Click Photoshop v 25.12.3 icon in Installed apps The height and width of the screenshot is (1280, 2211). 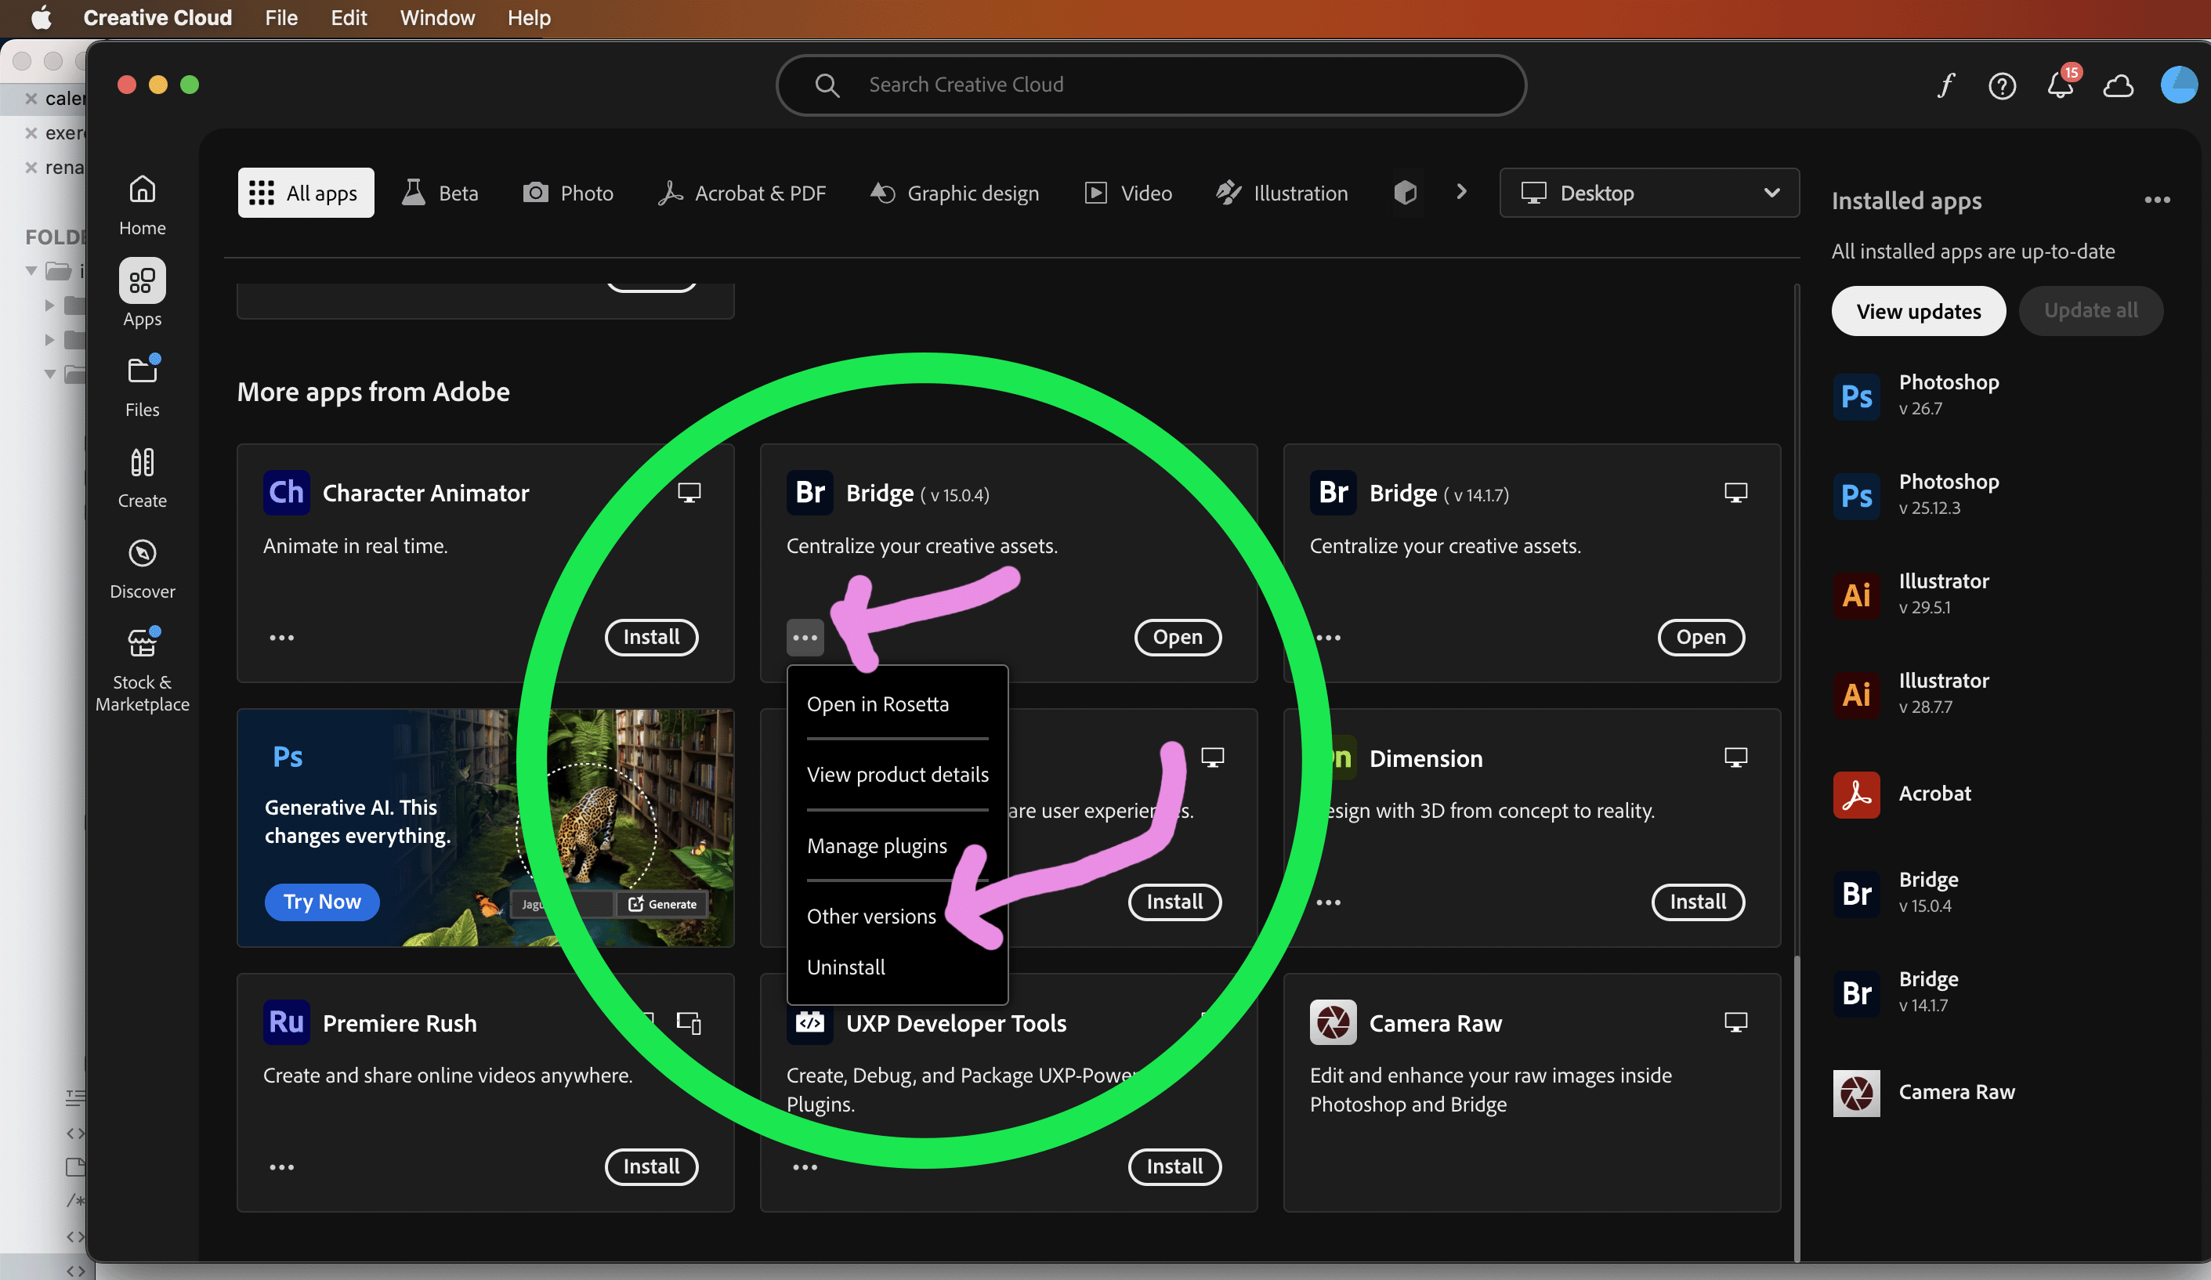[x=1855, y=495]
